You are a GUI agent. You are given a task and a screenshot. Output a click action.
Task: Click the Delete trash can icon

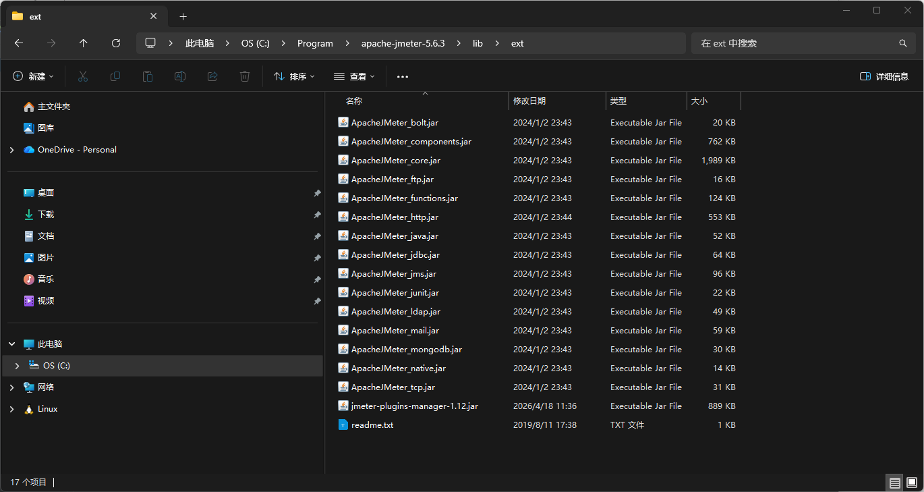pos(245,77)
